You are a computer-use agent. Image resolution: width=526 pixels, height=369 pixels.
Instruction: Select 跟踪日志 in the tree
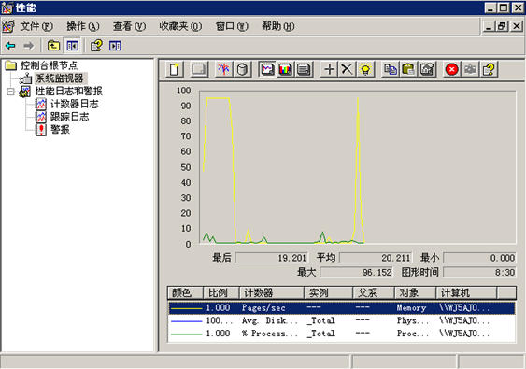point(69,117)
